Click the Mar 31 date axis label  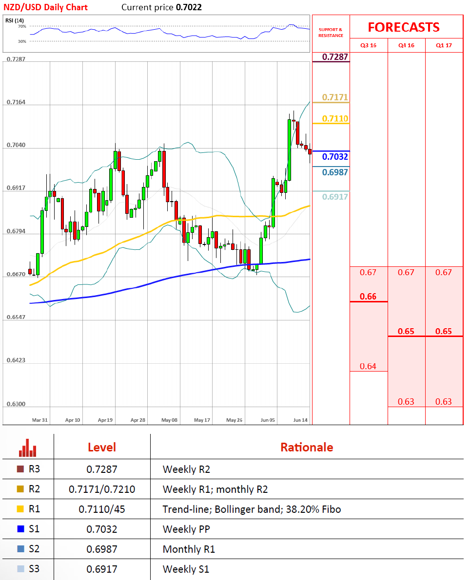tap(39, 420)
